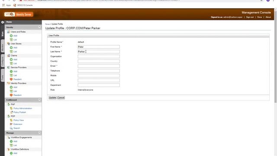Click List icon under Users and Roles
The height and width of the screenshot is (156, 277).
[11, 39]
